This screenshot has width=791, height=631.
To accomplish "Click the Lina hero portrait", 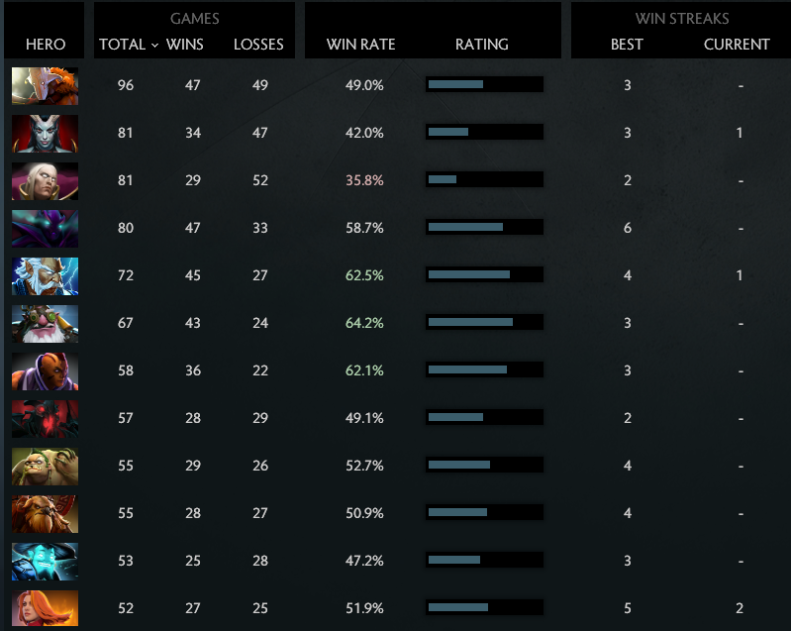I will pos(45,608).
